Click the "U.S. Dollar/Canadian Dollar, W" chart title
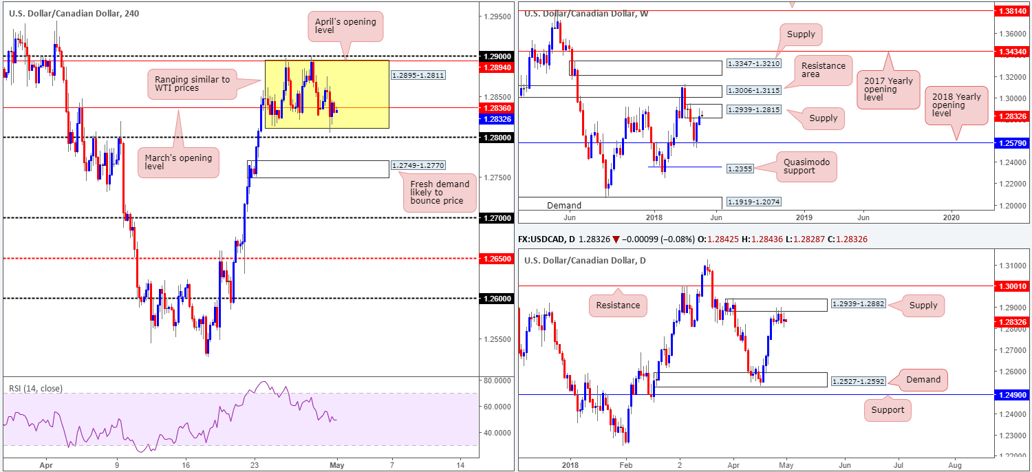Viewport: 1032px width, 472px height. pyautogui.click(x=585, y=13)
